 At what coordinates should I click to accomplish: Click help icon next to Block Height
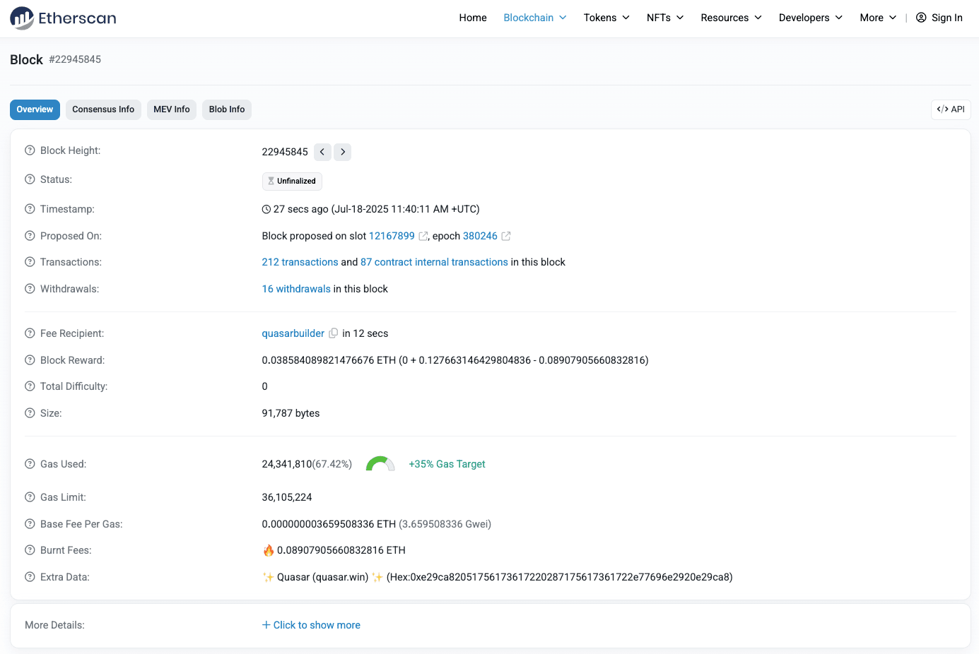(x=30, y=150)
